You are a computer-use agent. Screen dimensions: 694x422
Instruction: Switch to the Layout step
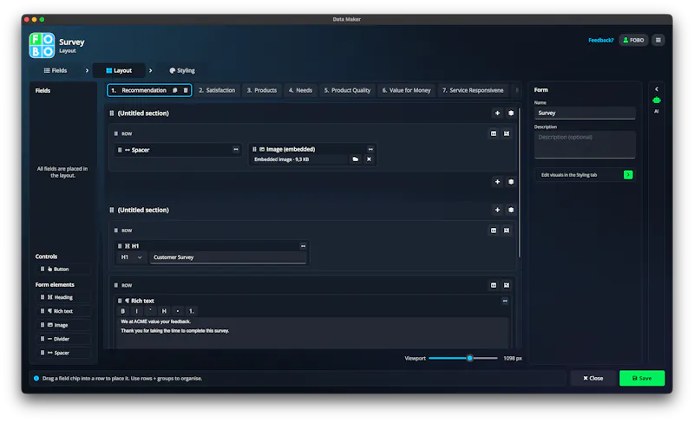tap(119, 70)
